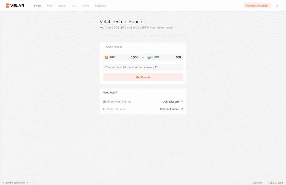Viewport: 286px width, 185px height.
Task: Click the Claim Faucet label
Action: [114, 47]
